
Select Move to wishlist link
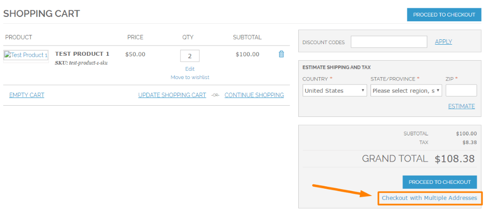point(190,77)
